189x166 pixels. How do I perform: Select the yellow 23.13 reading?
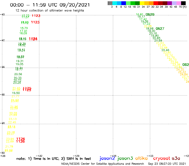pos(13,119)
